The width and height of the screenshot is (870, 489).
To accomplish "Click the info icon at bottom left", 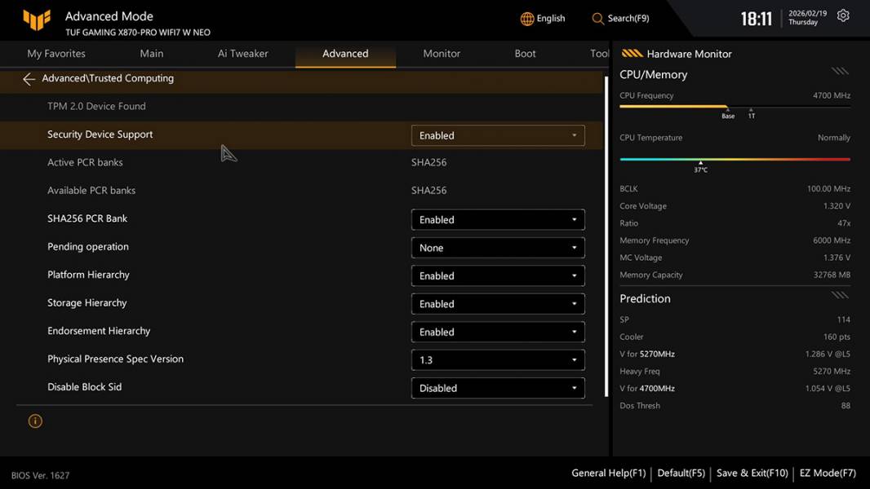I will (x=35, y=421).
